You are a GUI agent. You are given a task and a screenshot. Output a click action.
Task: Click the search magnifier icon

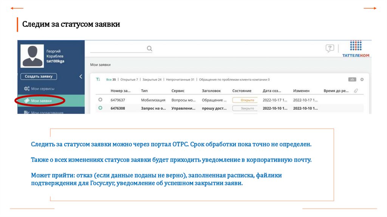pyautogui.click(x=149, y=48)
